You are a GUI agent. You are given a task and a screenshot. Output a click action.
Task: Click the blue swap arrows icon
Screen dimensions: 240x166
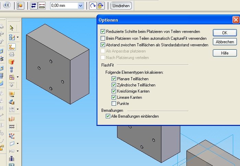34,5
